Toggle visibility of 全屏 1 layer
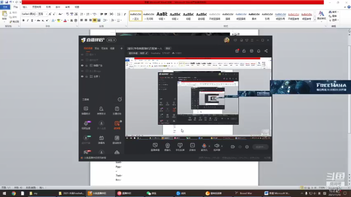Image resolution: width=351 pixels, height=197 pixels. [x=82, y=76]
